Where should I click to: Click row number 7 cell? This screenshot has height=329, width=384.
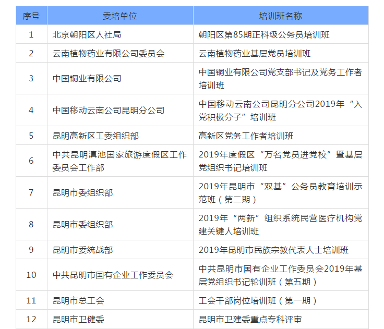point(31,192)
